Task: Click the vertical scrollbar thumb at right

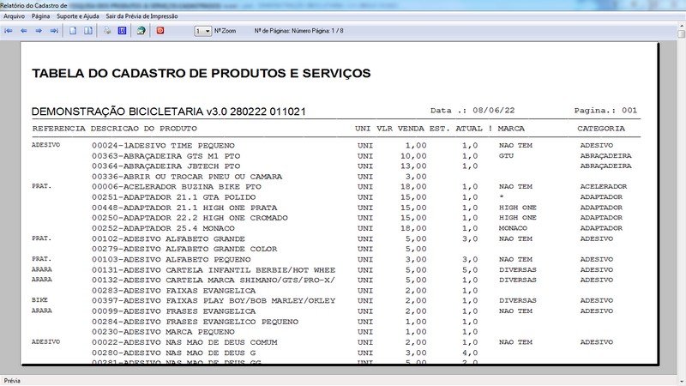Action: pos(682,33)
